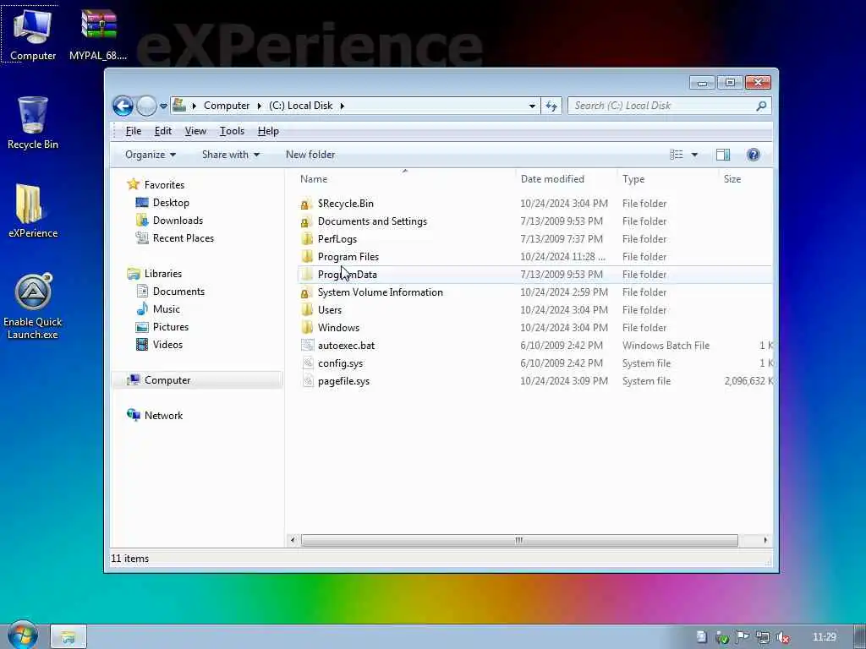866x649 pixels.
Task: Select the System Volume Information folder icon
Action: (x=306, y=292)
